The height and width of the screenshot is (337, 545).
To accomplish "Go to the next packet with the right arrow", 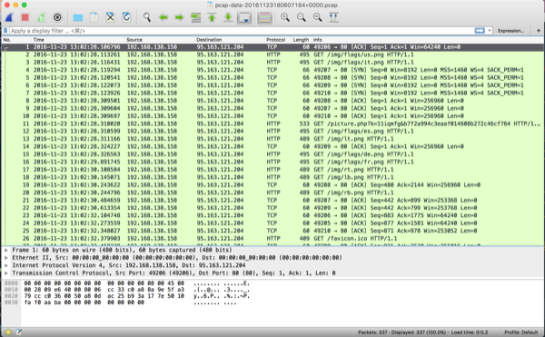I will (x=179, y=17).
